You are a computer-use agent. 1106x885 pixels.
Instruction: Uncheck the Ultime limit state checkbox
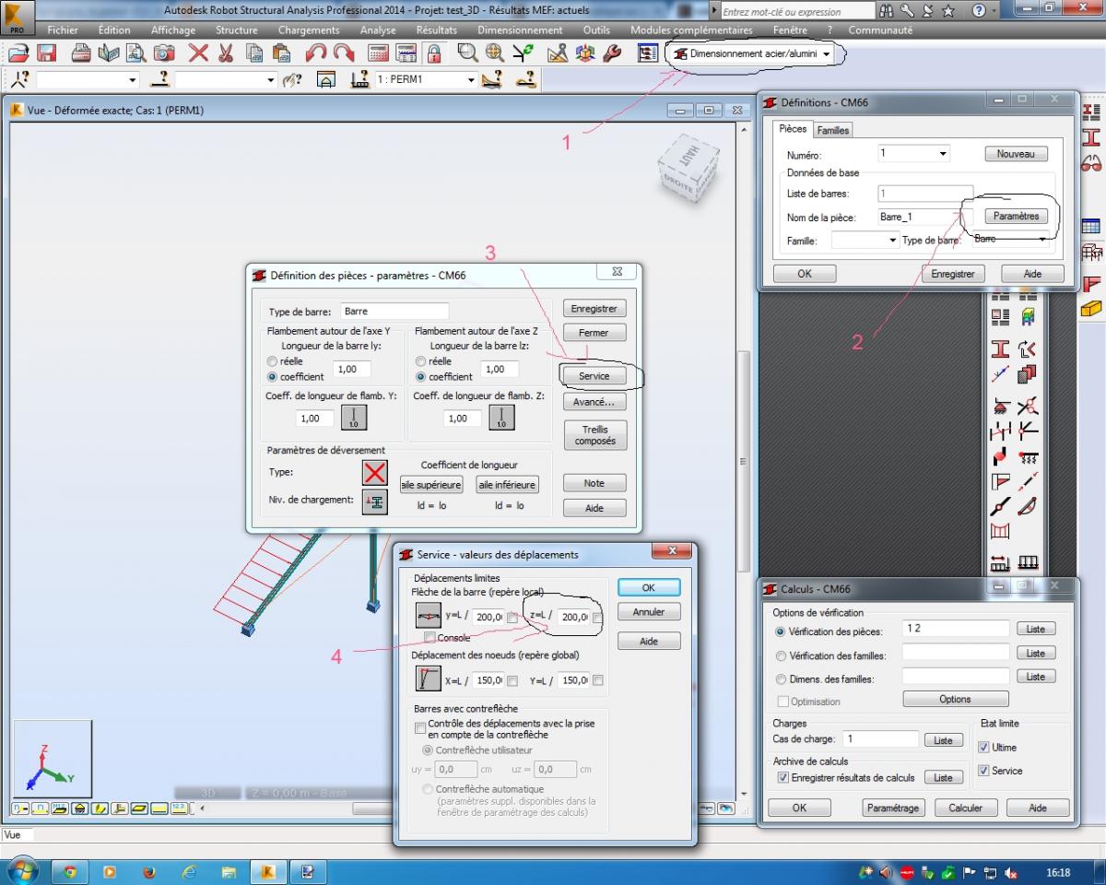click(983, 747)
